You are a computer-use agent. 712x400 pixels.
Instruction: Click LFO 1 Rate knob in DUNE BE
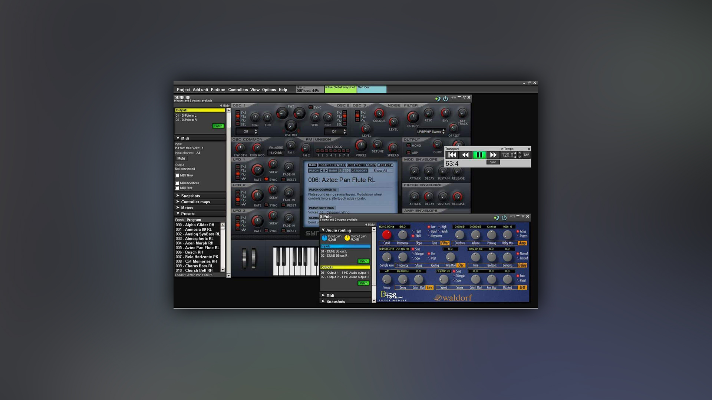(257, 169)
